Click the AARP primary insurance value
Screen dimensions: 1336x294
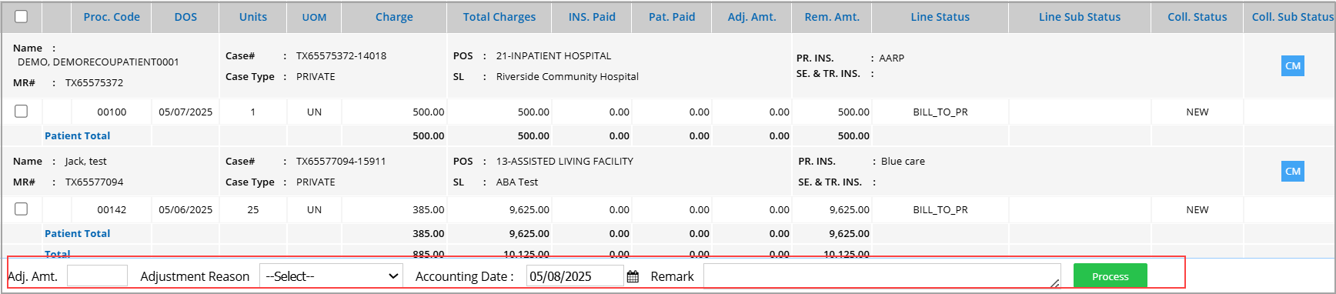pos(892,58)
